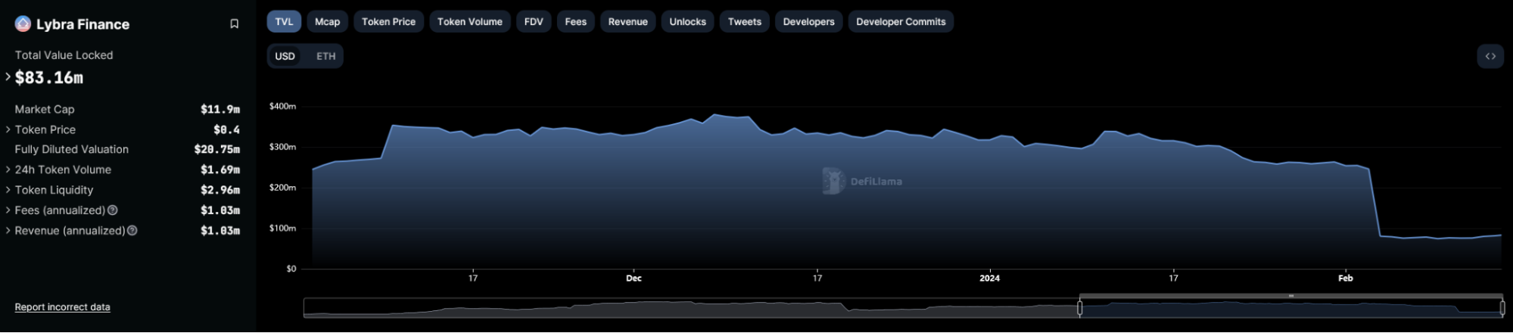Toggle the Developer Commits chart metric
The height and width of the screenshot is (333, 1513).
click(x=901, y=22)
